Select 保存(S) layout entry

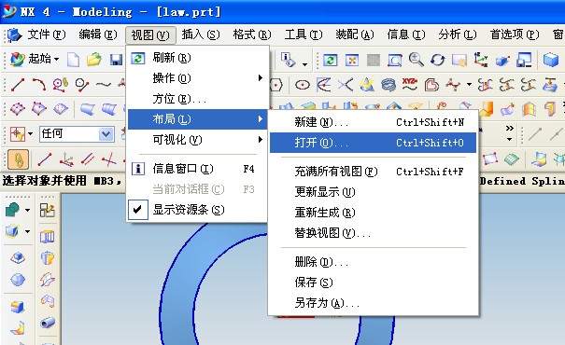pyautogui.click(x=373, y=283)
